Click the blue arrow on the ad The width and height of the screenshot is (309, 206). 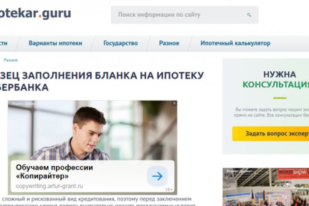pos(157,176)
